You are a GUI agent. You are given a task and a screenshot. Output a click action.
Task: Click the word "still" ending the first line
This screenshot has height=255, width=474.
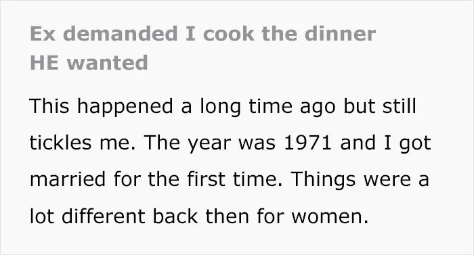400,106
